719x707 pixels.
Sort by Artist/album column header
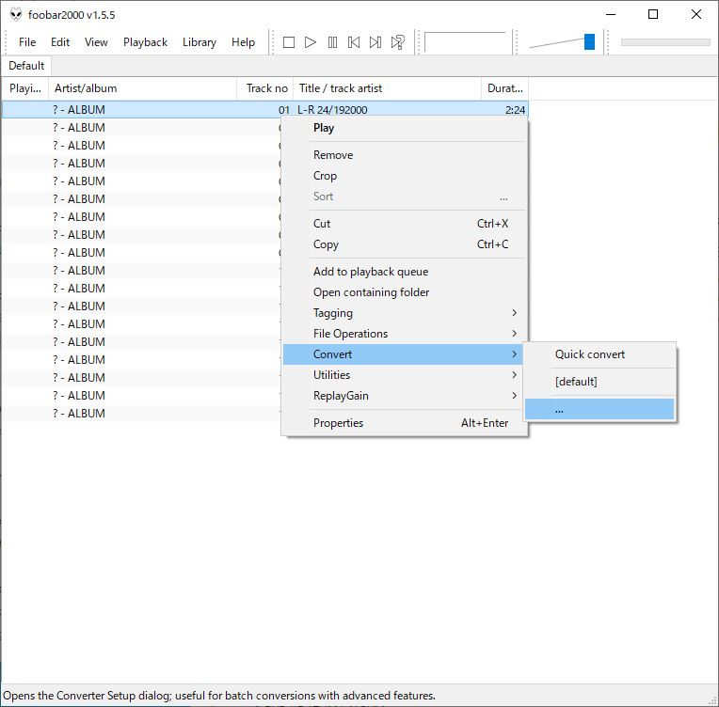(143, 88)
